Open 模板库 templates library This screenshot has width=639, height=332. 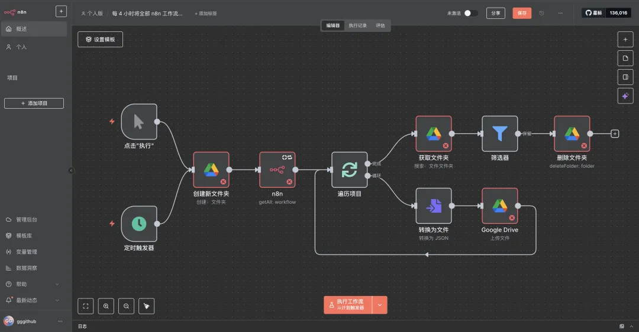coord(34,236)
